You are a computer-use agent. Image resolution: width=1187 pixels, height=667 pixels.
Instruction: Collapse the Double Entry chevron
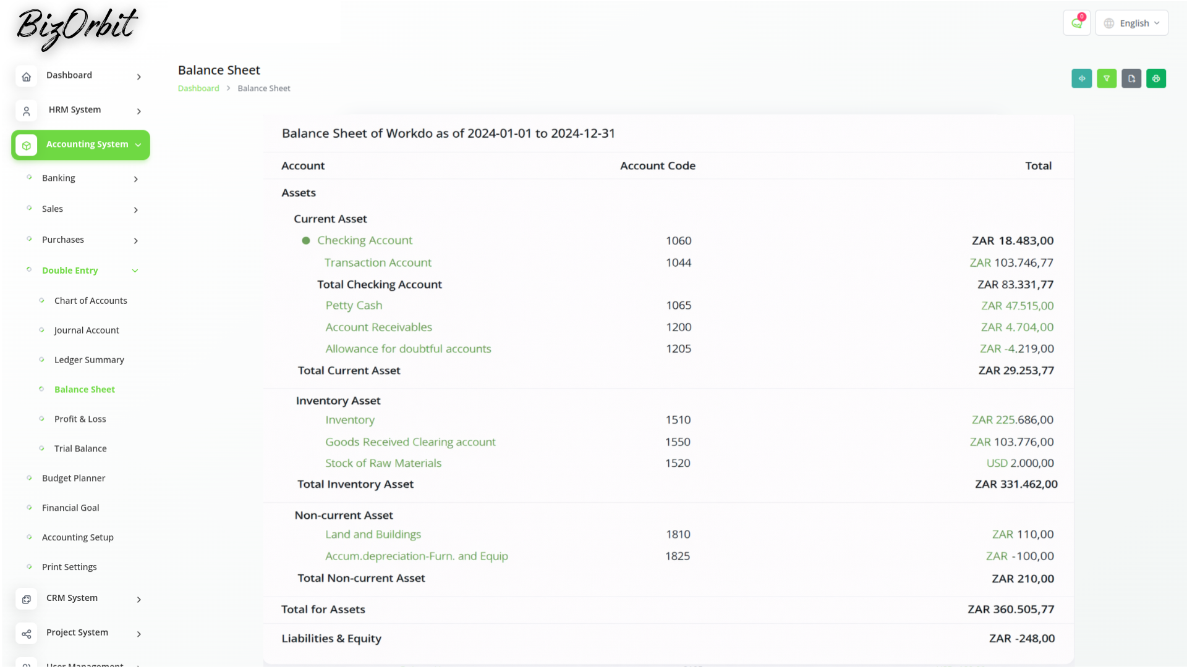[x=135, y=271]
